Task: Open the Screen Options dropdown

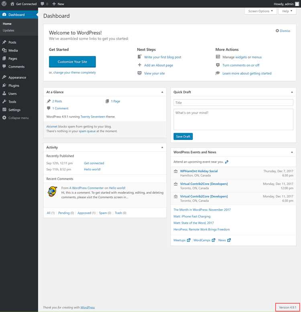Action: tap(260, 11)
